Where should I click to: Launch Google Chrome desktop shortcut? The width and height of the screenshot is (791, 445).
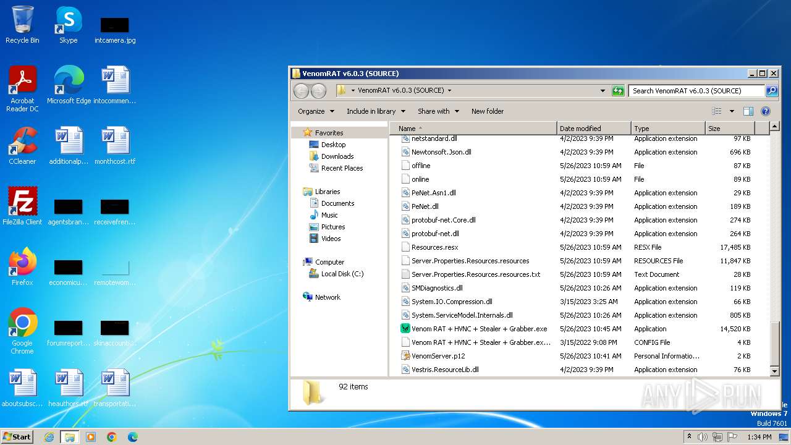(x=22, y=331)
